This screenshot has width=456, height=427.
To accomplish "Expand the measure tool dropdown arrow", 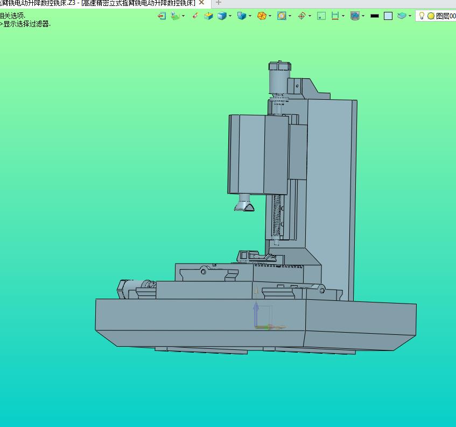I will click(x=343, y=16).
